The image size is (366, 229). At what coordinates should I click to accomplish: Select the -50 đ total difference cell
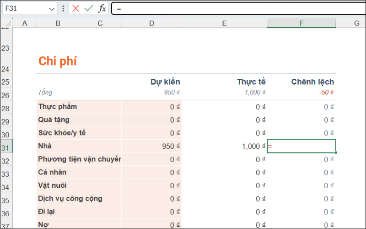coord(326,93)
